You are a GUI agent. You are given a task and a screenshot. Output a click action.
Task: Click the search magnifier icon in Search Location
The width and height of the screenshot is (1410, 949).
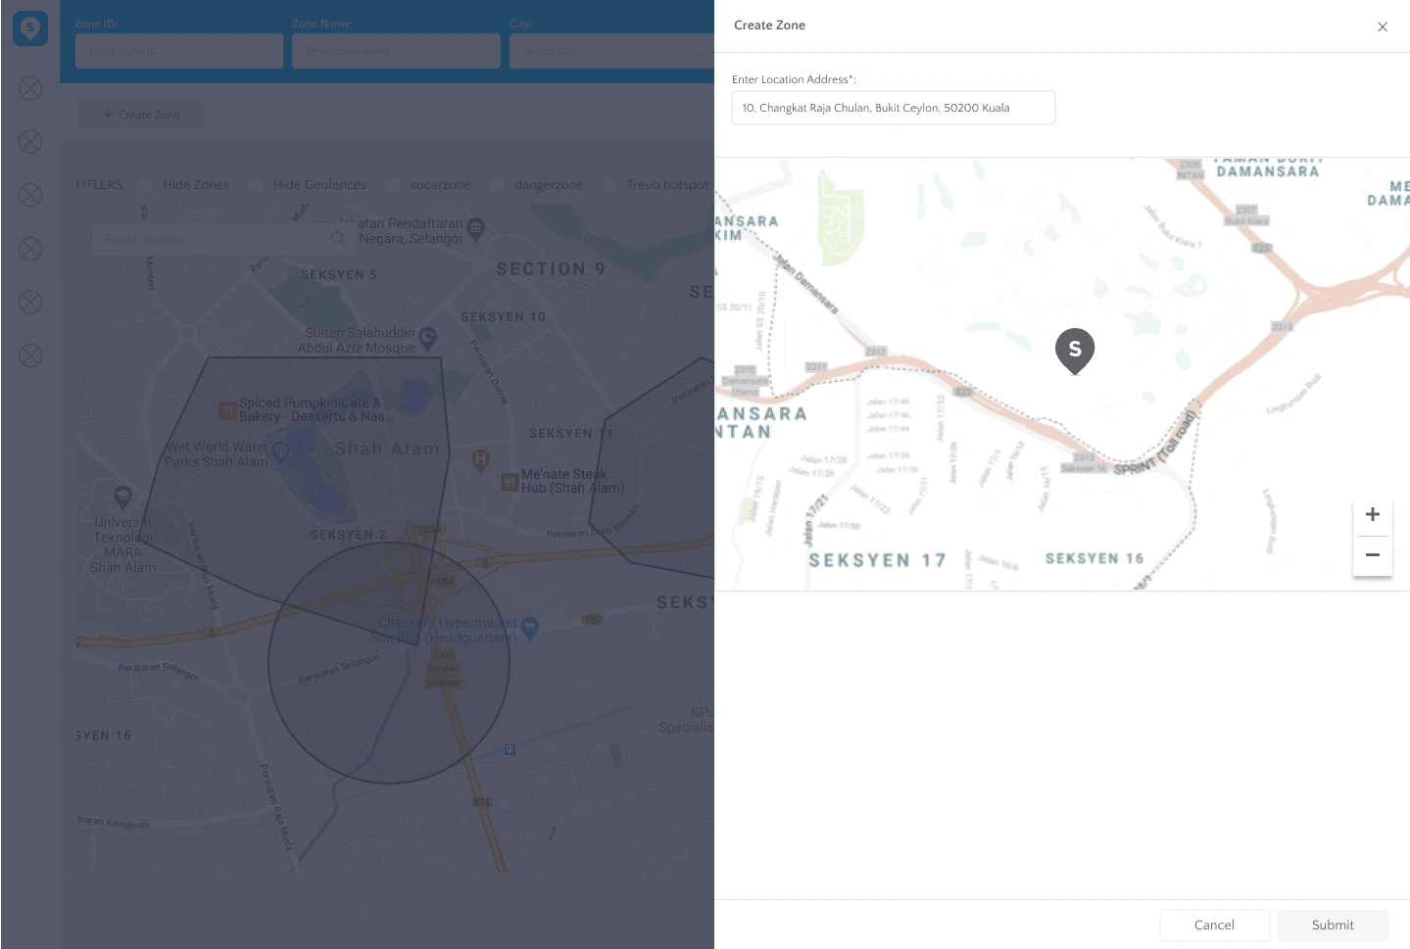click(x=339, y=238)
